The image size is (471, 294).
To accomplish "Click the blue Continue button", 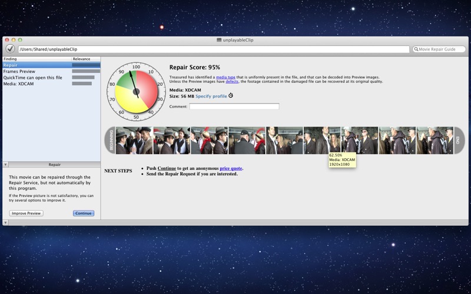I will [x=84, y=213].
